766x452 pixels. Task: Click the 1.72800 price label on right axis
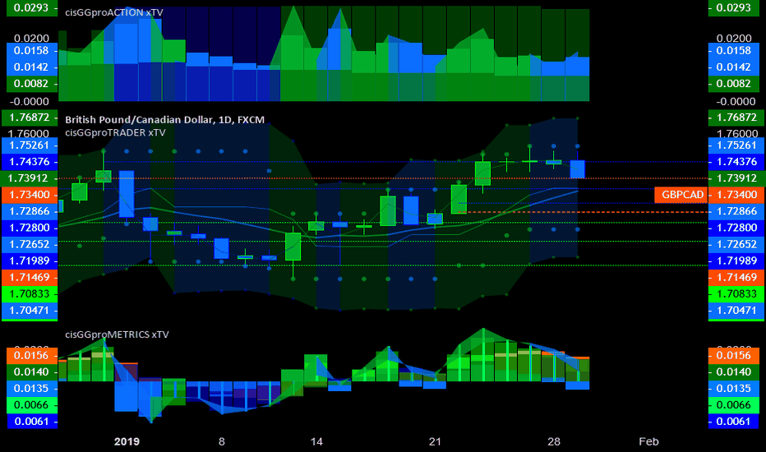coord(736,228)
